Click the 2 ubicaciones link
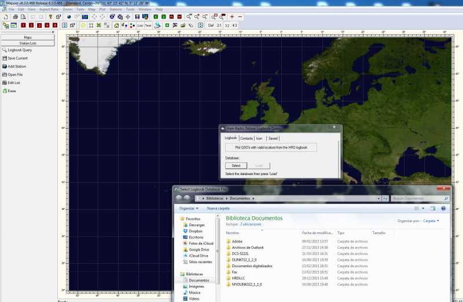 (x=251, y=224)
